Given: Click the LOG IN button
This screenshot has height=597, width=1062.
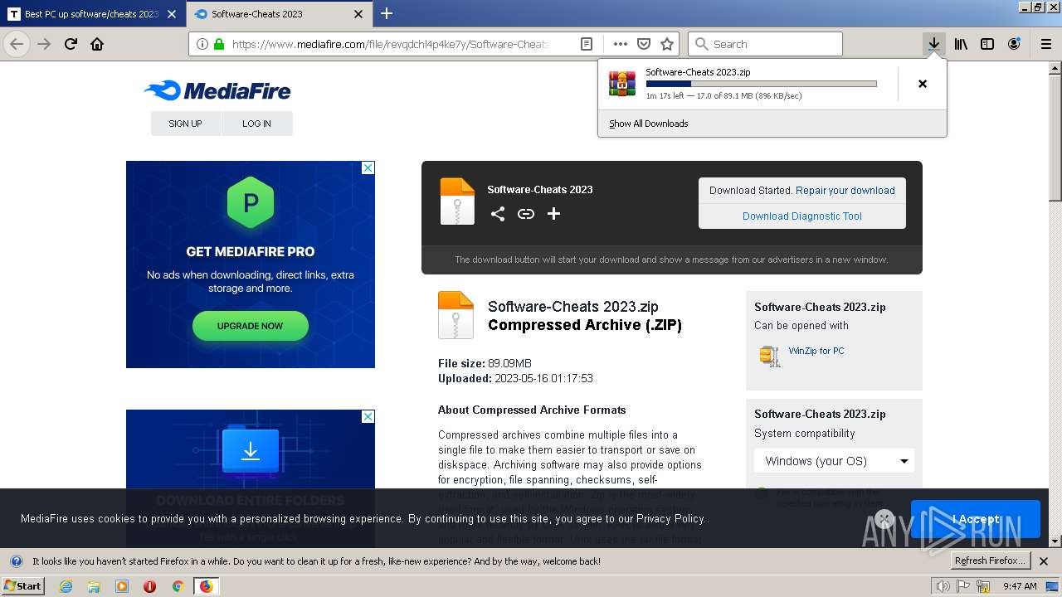Looking at the screenshot, I should (x=256, y=124).
